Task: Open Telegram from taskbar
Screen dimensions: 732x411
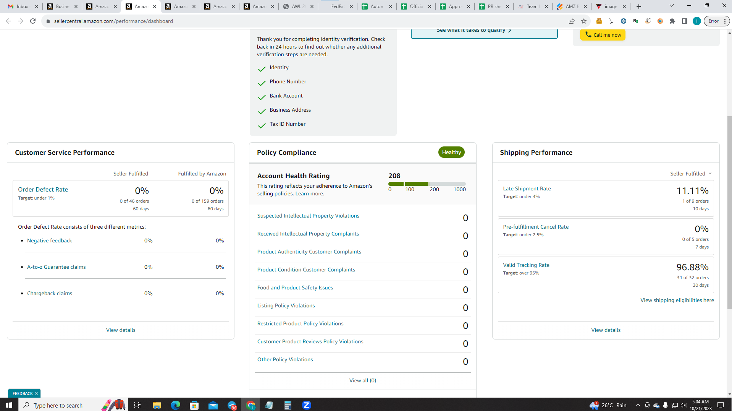Action: point(232,405)
